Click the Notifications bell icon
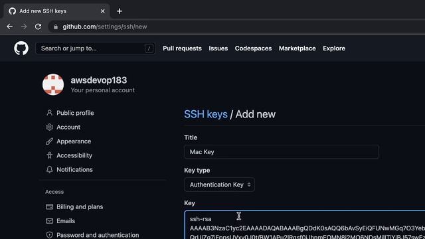This screenshot has height=239, width=425. (x=49, y=170)
